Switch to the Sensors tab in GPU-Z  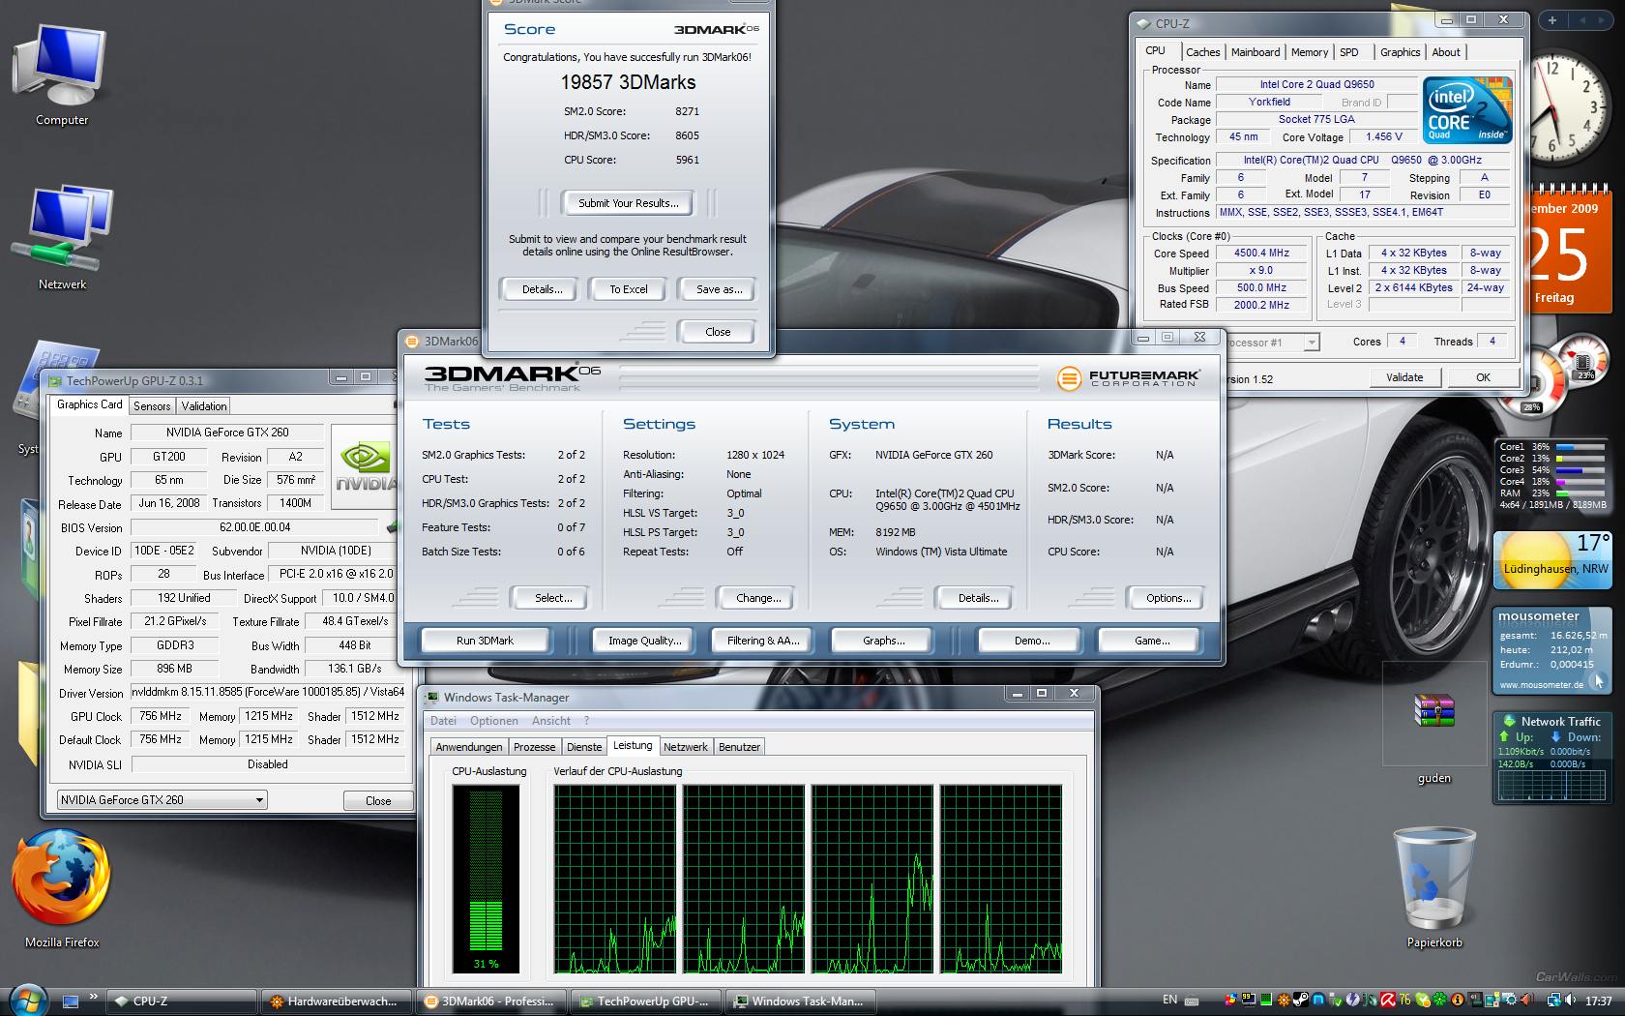click(x=152, y=406)
